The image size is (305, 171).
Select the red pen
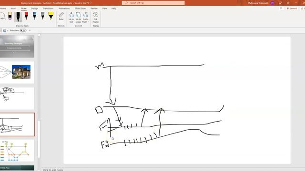(x=26, y=16)
